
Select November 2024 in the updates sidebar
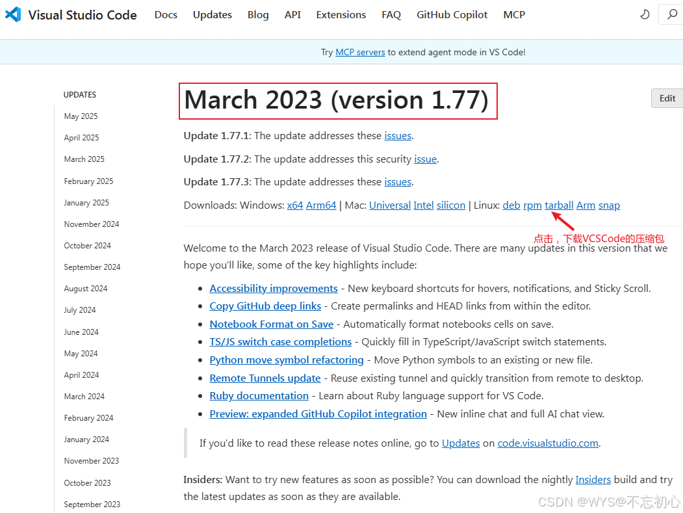(92, 224)
